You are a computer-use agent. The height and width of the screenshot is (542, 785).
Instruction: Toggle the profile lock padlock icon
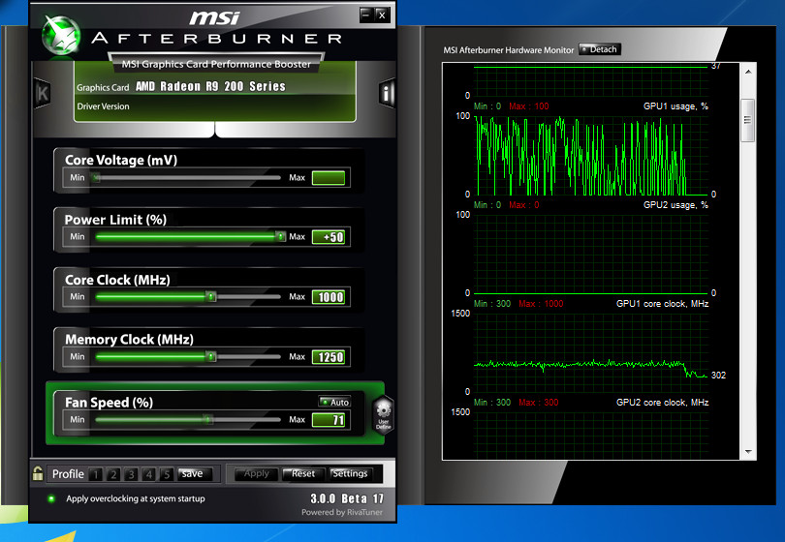(38, 473)
